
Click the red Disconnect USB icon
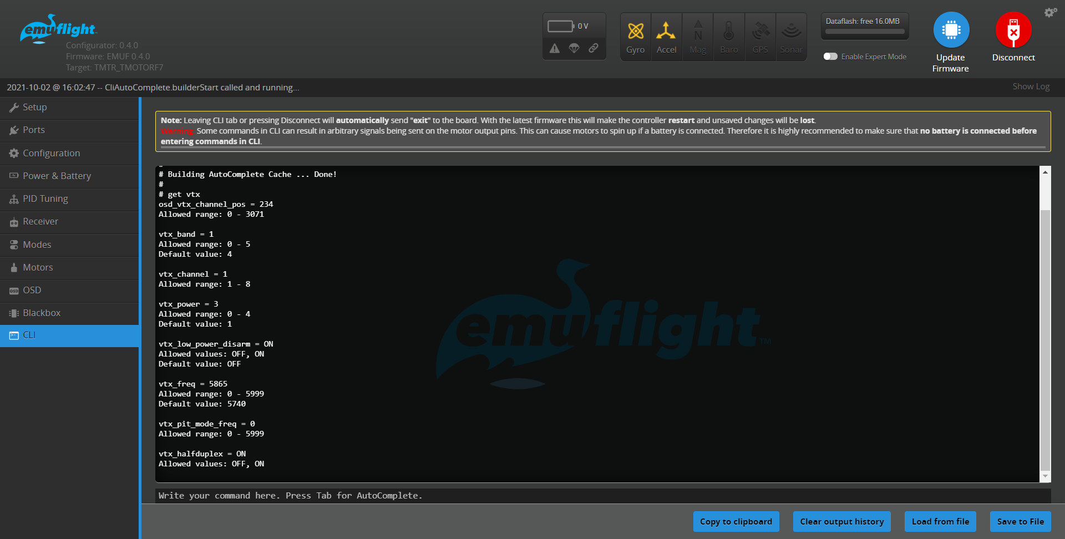click(1013, 30)
